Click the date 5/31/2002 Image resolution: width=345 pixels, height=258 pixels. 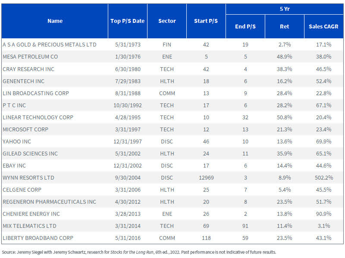pyautogui.click(x=128, y=154)
